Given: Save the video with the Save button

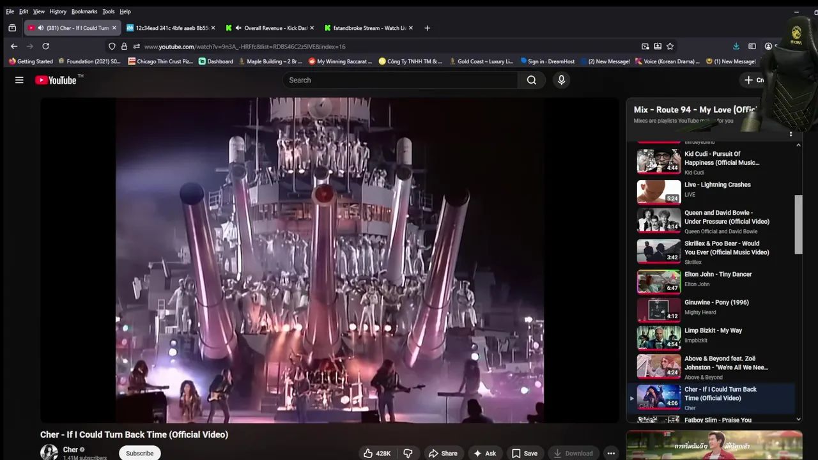Looking at the screenshot, I should click(524, 453).
